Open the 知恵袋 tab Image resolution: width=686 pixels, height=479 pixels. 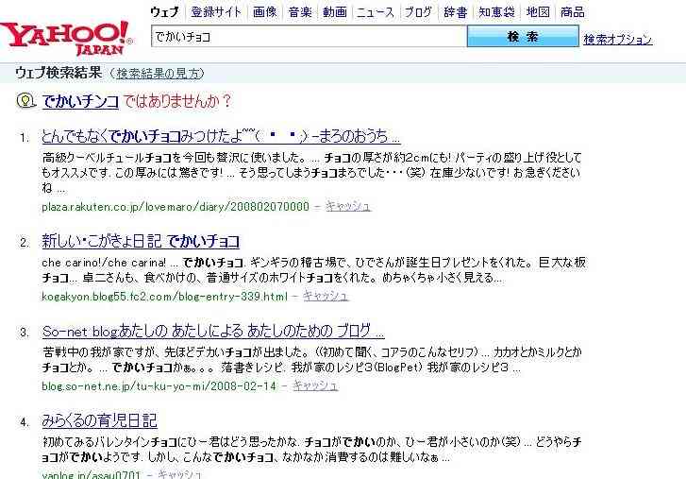tap(496, 12)
